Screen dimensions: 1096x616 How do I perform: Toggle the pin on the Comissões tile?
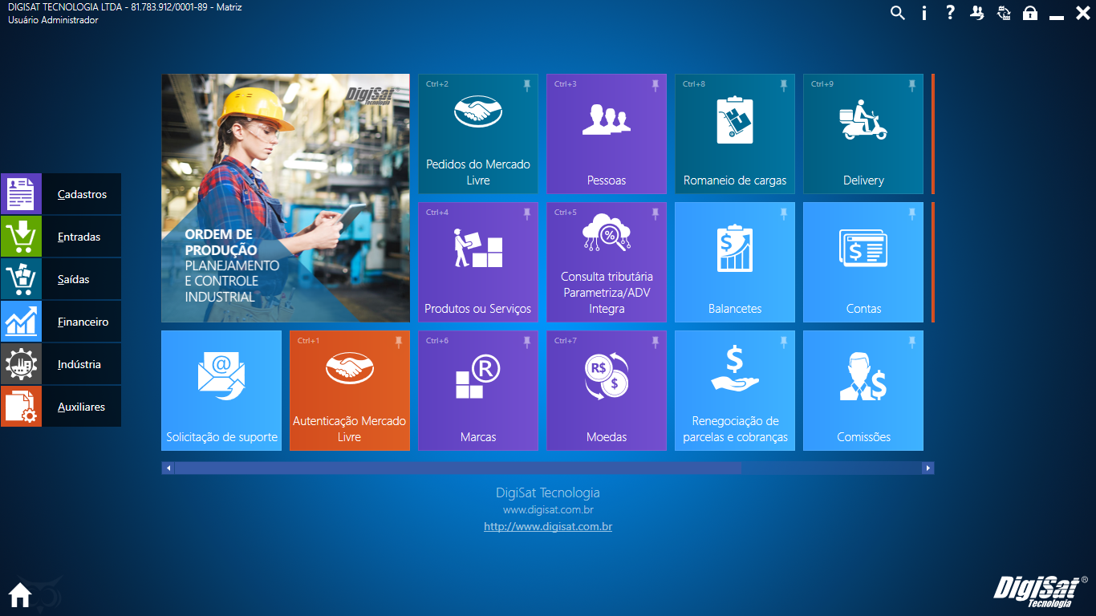(x=912, y=342)
